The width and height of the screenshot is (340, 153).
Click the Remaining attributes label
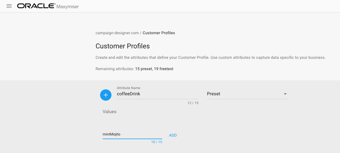click(x=115, y=69)
